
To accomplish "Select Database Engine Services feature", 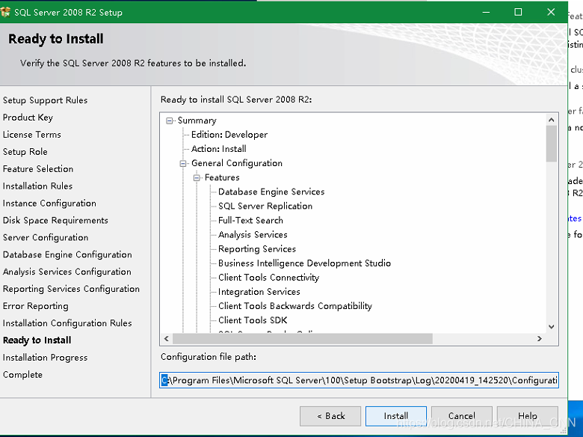I will 271,192.
